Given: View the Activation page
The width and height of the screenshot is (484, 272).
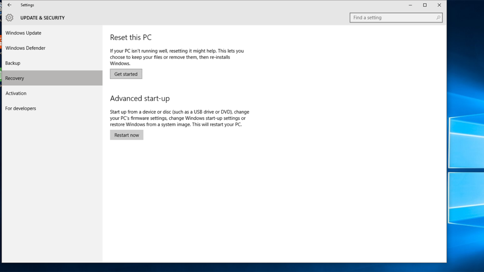Looking at the screenshot, I should click(x=16, y=93).
